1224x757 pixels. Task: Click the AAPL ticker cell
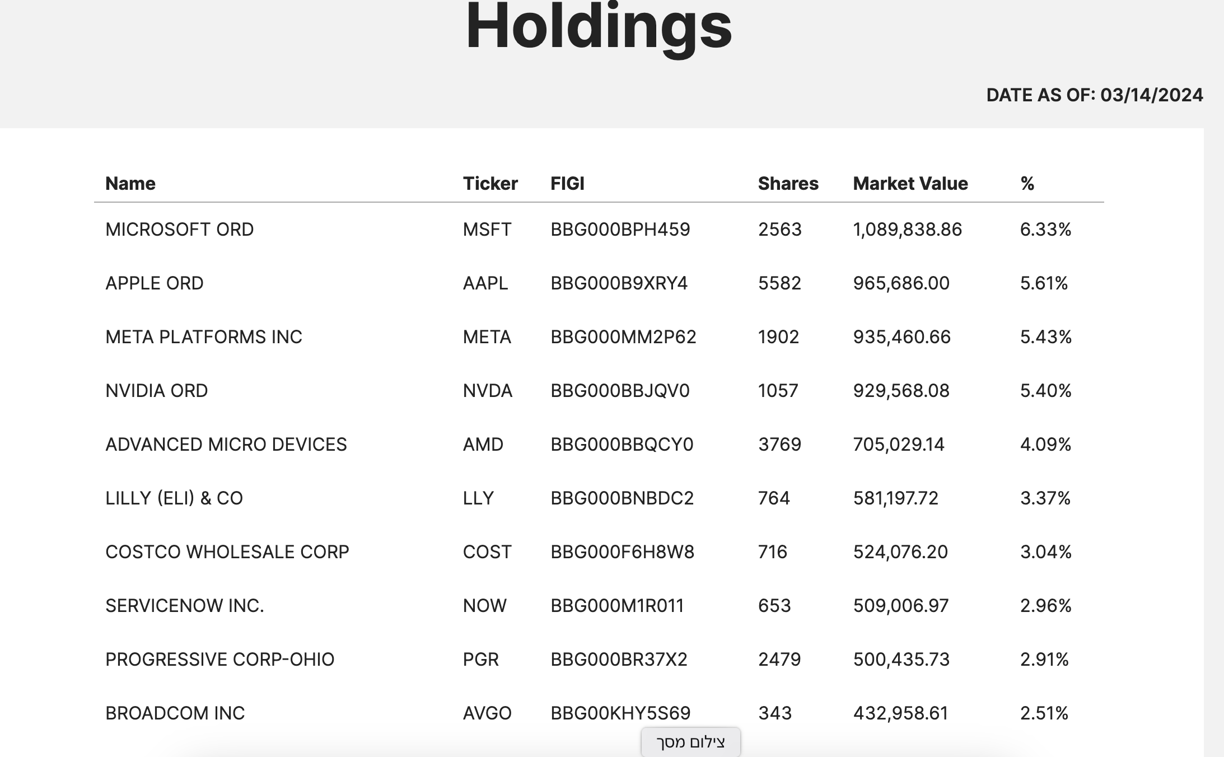[x=485, y=283]
